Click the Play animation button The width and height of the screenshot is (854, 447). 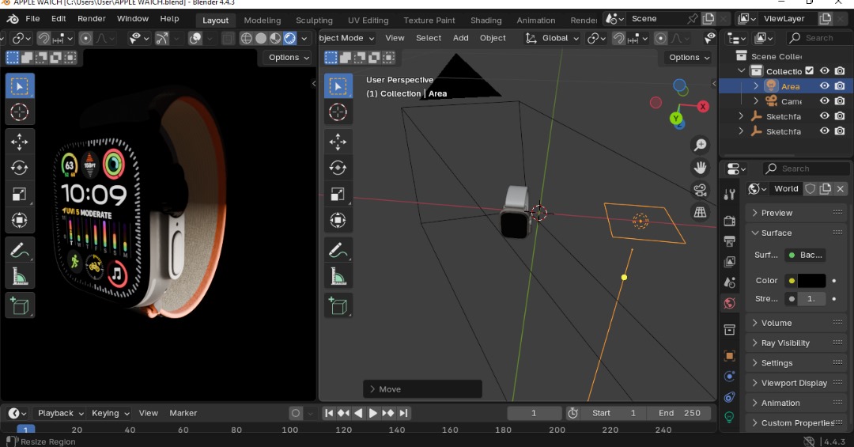click(373, 413)
